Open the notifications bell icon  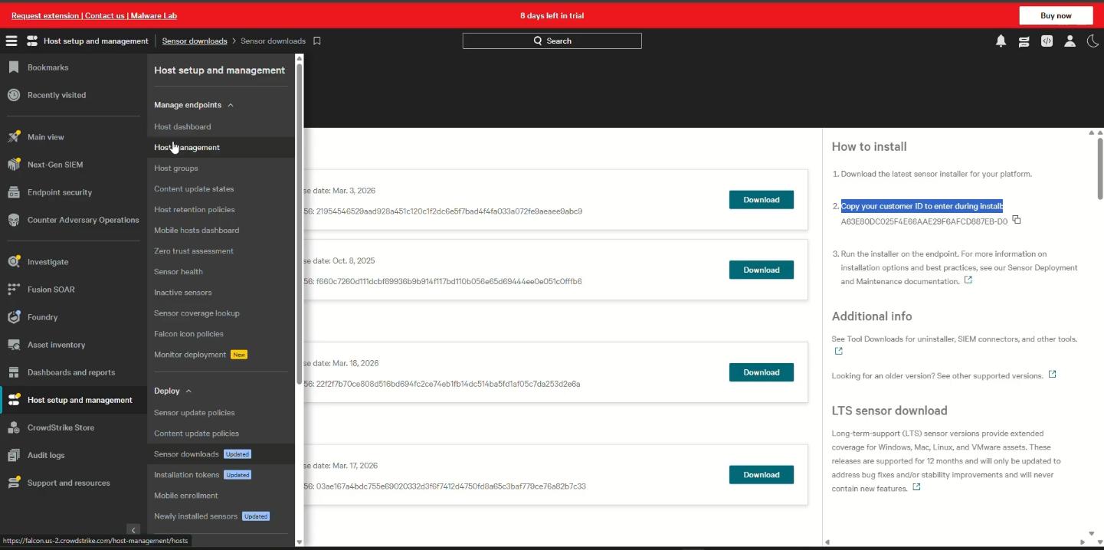point(1001,41)
